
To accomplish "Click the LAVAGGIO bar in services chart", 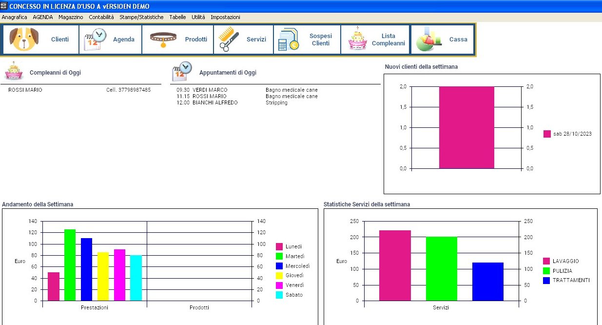I will [395, 265].
